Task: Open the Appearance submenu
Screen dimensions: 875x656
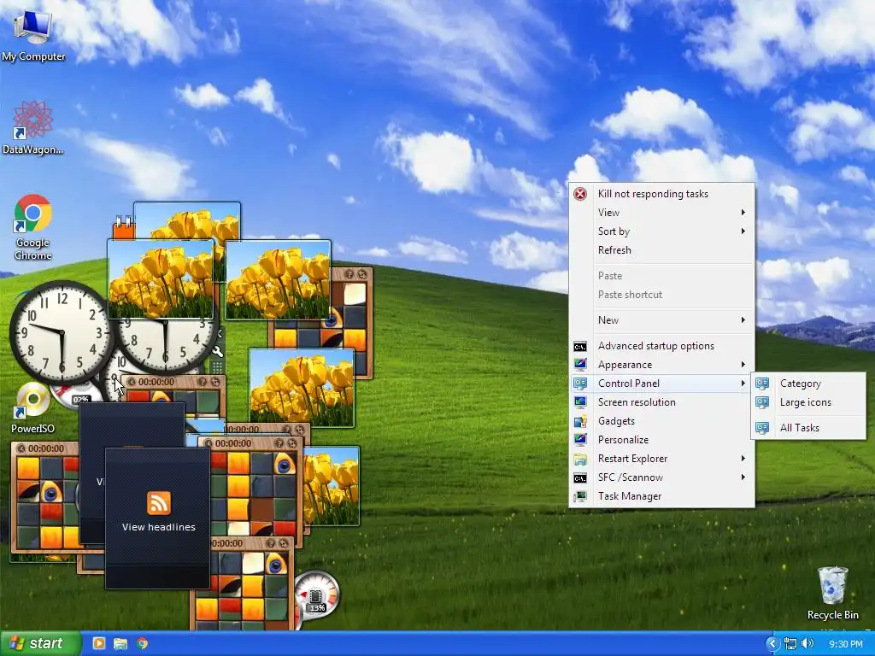Action: pos(662,365)
